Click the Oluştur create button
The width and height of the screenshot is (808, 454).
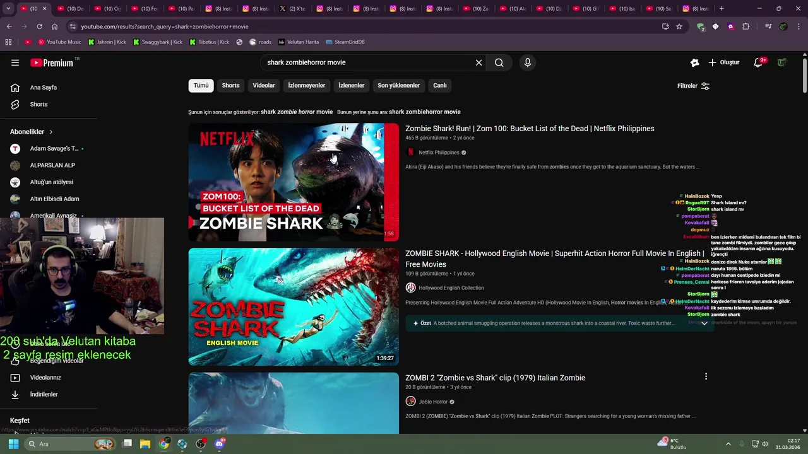723,62
